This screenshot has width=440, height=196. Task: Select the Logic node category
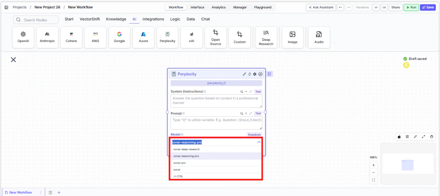175,19
